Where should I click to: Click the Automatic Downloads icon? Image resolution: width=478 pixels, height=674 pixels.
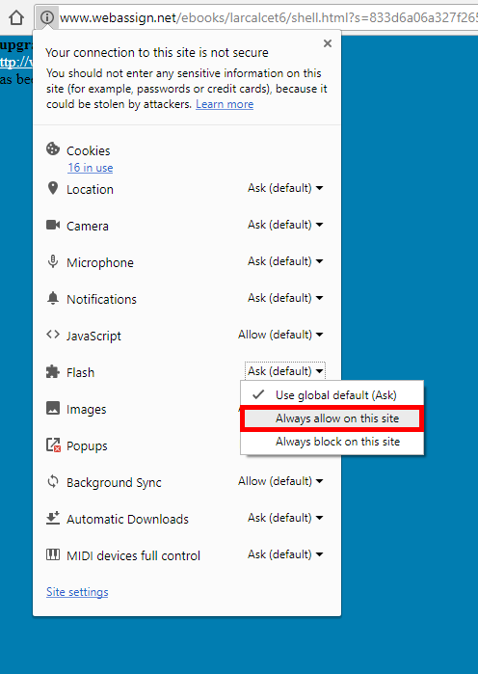[53, 518]
